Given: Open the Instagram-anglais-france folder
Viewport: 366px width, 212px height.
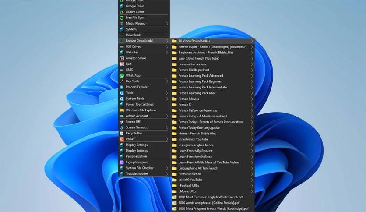Looking at the screenshot, I should (213, 145).
